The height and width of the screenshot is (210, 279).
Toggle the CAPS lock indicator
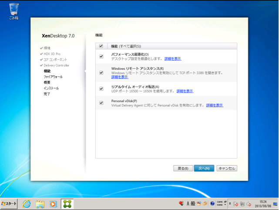tap(220, 202)
